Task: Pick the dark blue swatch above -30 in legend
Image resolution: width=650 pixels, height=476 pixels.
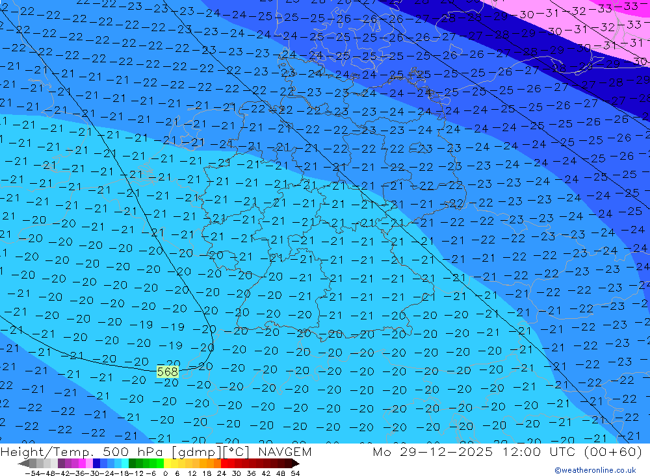Action: 96,464
